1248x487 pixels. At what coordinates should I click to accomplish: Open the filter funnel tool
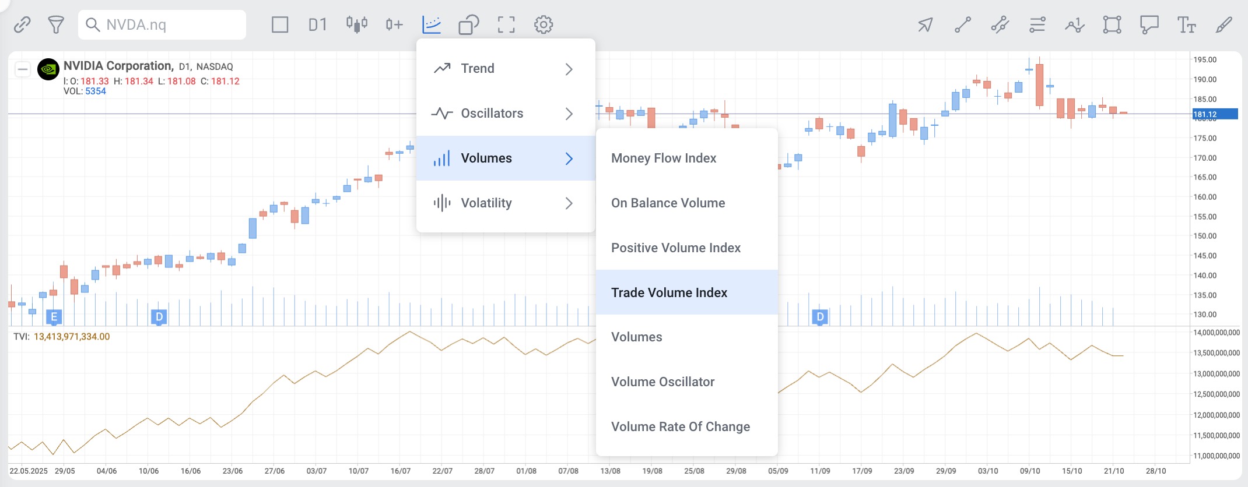pyautogui.click(x=56, y=24)
